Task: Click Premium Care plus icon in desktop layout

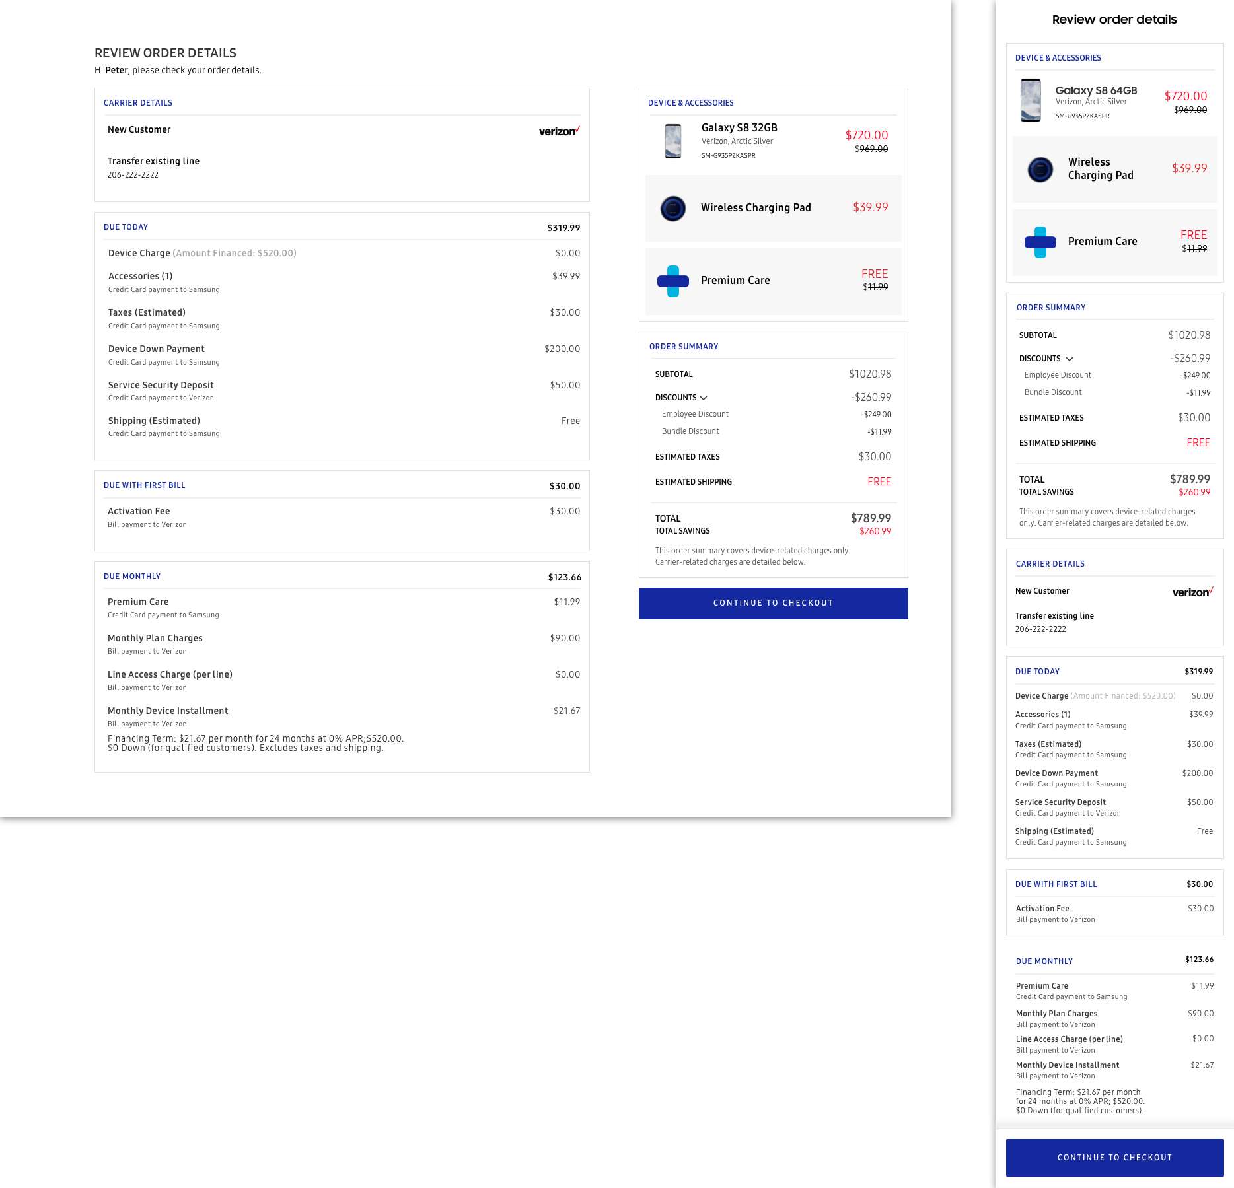Action: tap(672, 281)
